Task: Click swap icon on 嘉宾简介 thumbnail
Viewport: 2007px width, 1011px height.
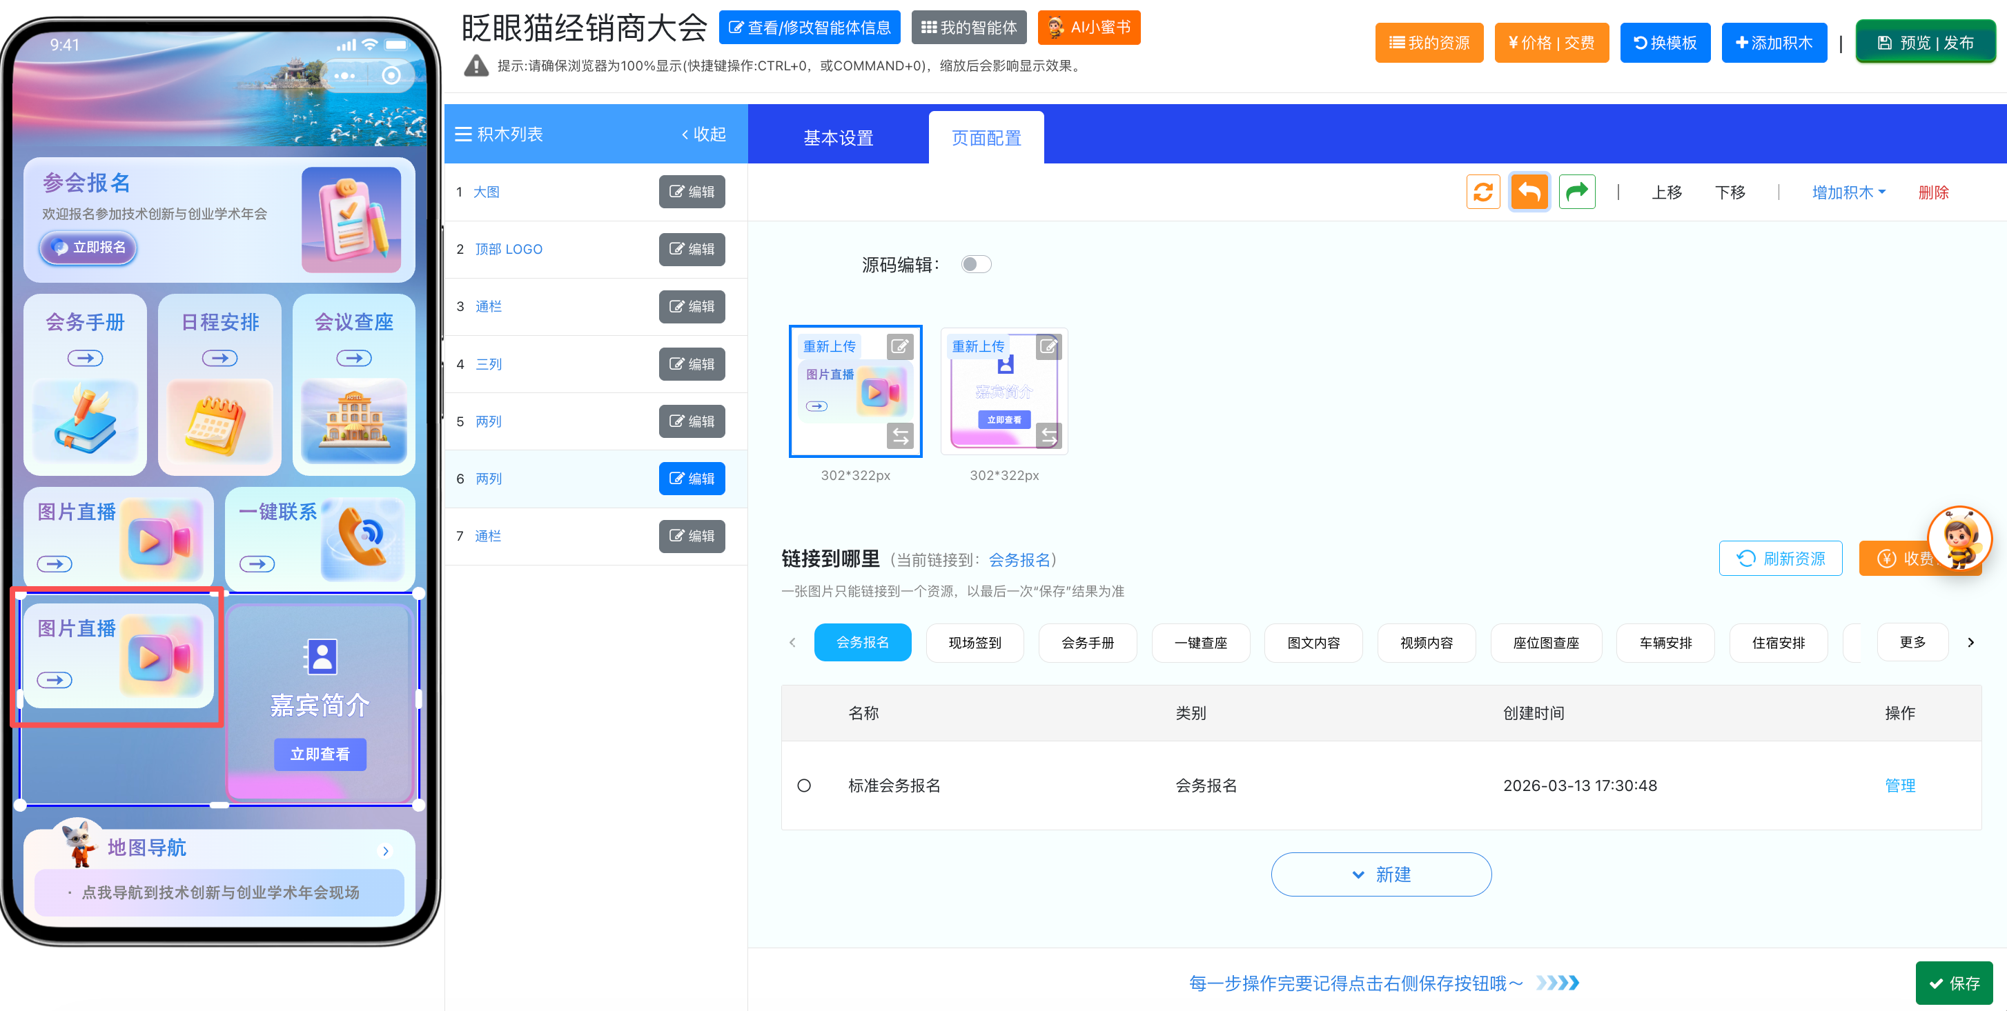Action: point(1048,436)
